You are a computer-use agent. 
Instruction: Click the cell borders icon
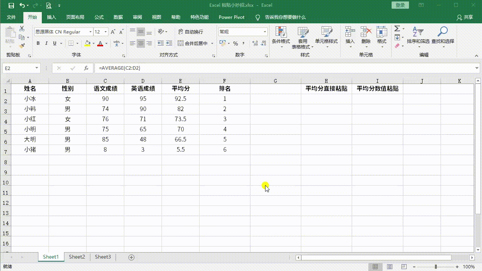coord(72,44)
